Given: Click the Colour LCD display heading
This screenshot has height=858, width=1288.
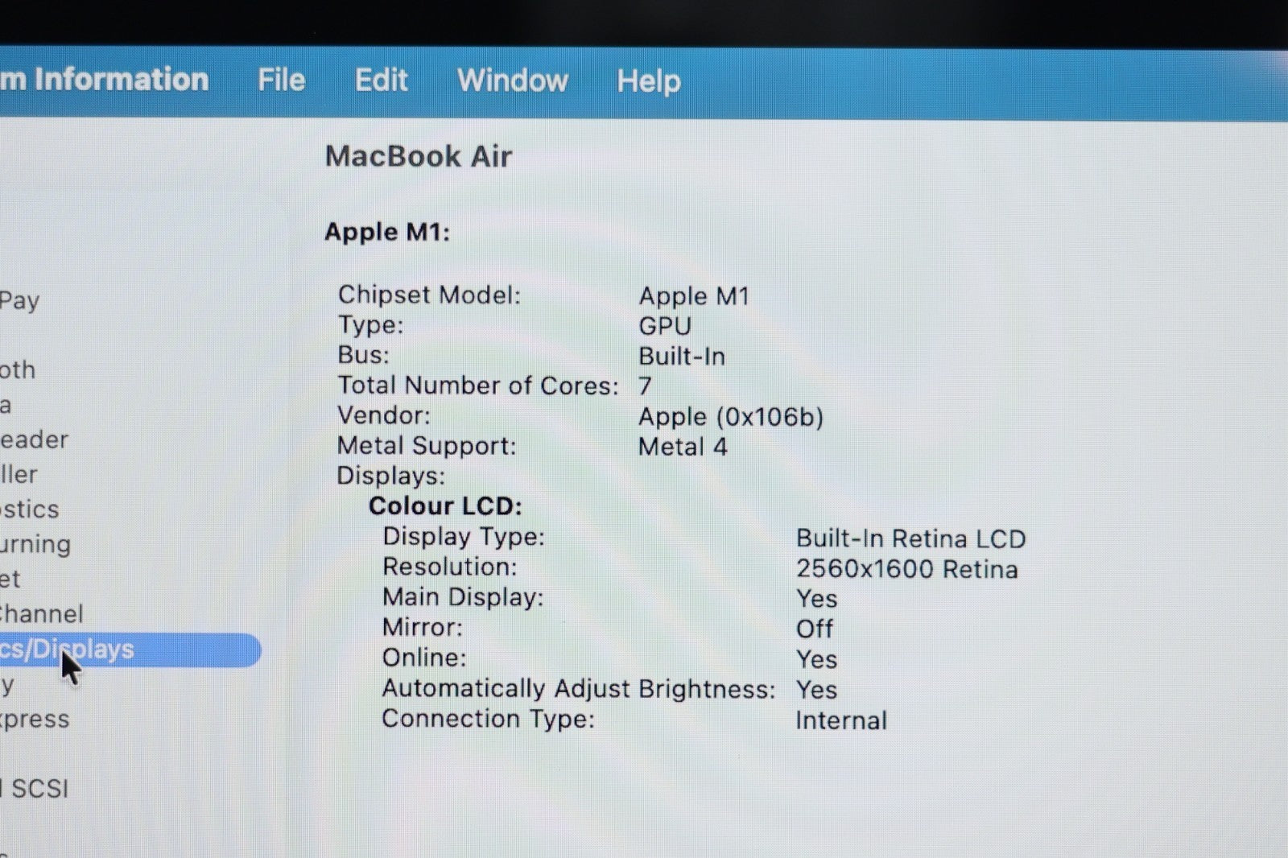Looking at the screenshot, I should coord(445,506).
